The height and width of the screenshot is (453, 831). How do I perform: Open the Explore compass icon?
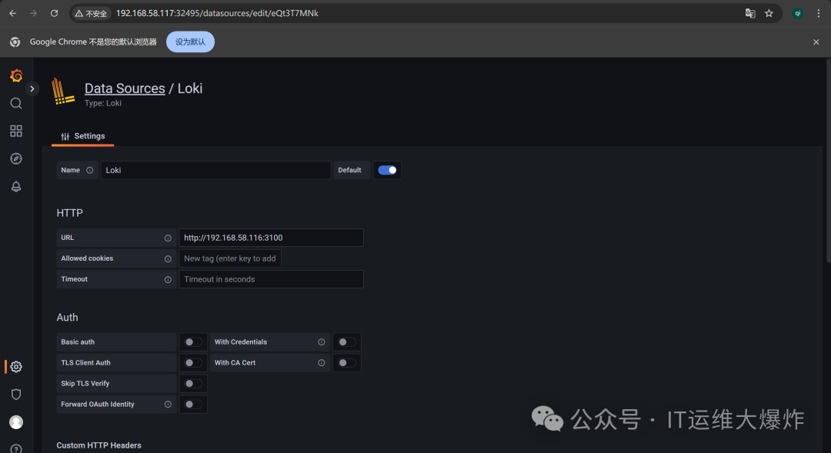click(x=16, y=158)
